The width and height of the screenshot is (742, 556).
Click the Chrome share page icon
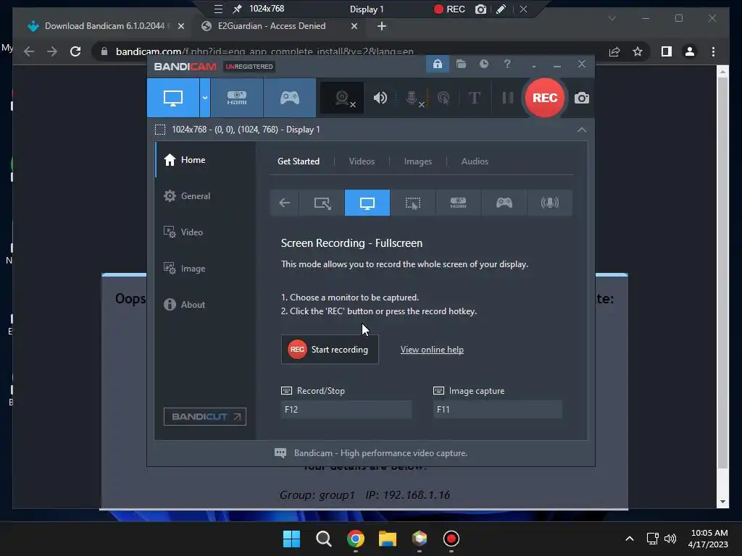(614, 51)
